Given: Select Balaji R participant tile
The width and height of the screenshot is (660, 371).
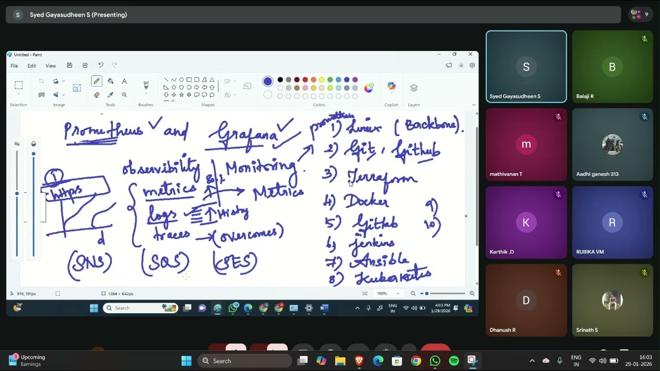Looking at the screenshot, I should pyautogui.click(x=612, y=66).
